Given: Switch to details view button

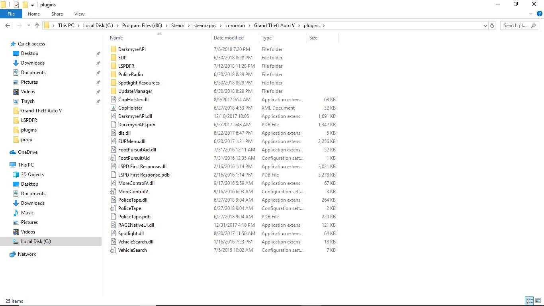Looking at the screenshot, I should 530,301.
